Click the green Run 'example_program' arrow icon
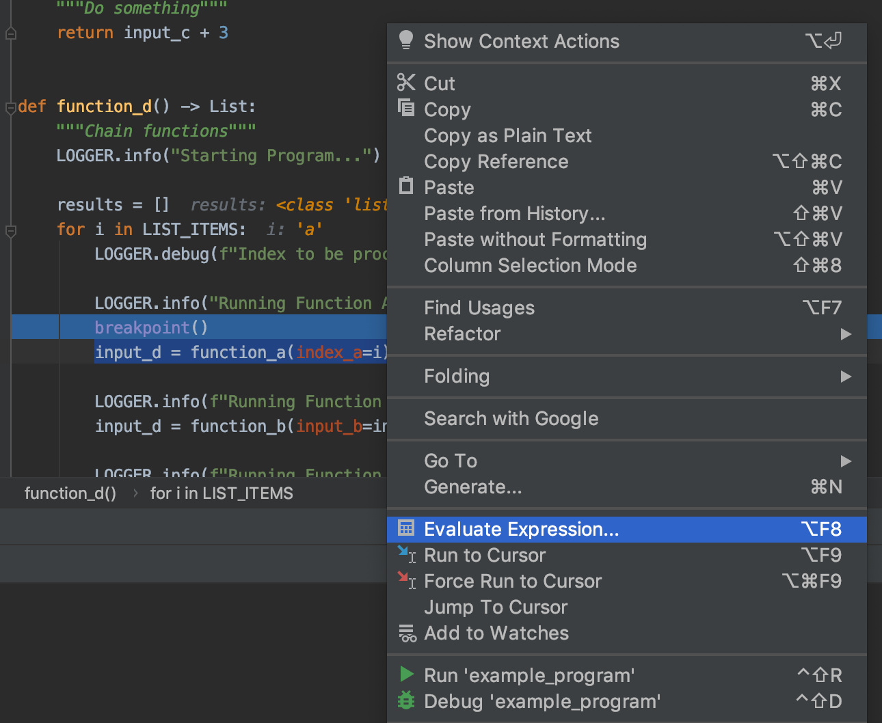Screen dimensions: 882x723 pos(406,674)
